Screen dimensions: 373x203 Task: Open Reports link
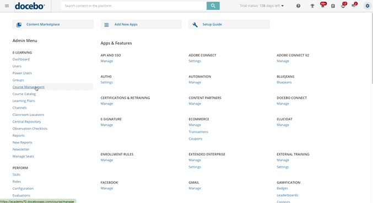(x=19, y=135)
